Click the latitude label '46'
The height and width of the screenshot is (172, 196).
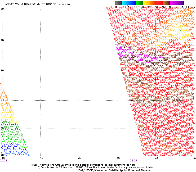[2, 70]
